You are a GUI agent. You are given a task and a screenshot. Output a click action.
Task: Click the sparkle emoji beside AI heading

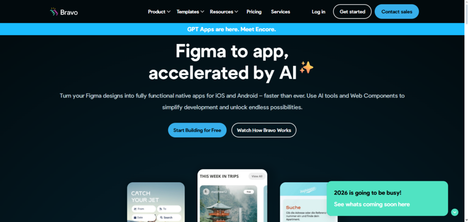[306, 68]
